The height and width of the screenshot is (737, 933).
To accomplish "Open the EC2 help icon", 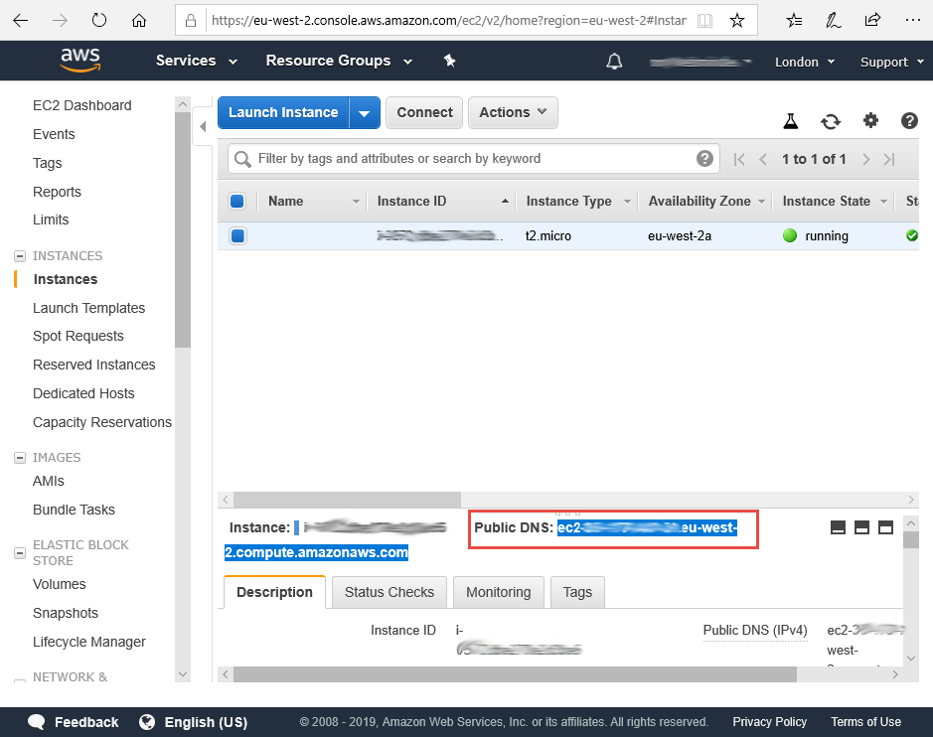I will pyautogui.click(x=909, y=121).
